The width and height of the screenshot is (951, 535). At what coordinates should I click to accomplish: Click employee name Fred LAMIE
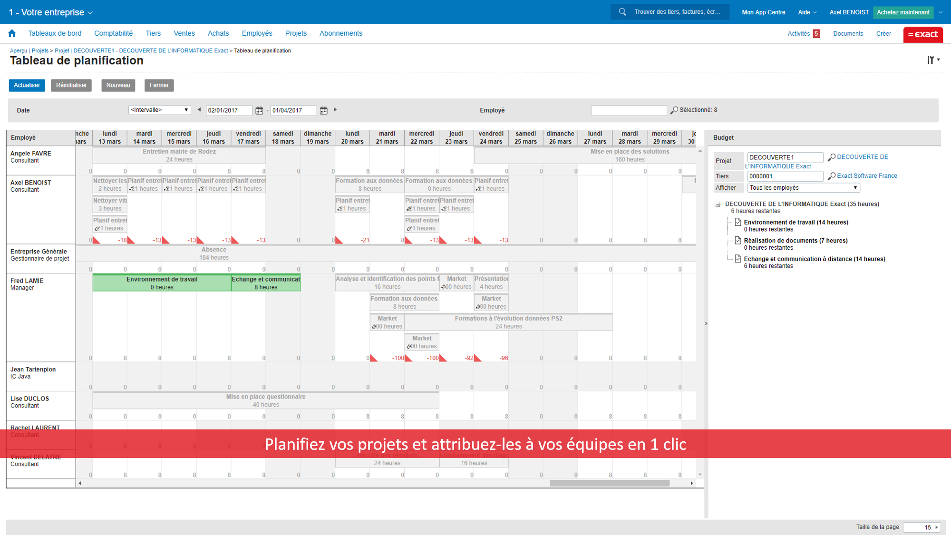pos(27,281)
